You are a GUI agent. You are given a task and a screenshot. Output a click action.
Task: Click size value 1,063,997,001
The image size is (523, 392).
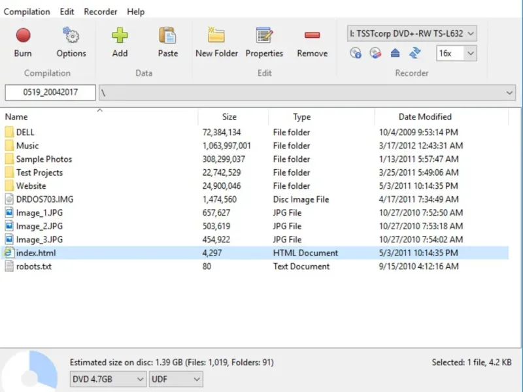[x=226, y=146]
